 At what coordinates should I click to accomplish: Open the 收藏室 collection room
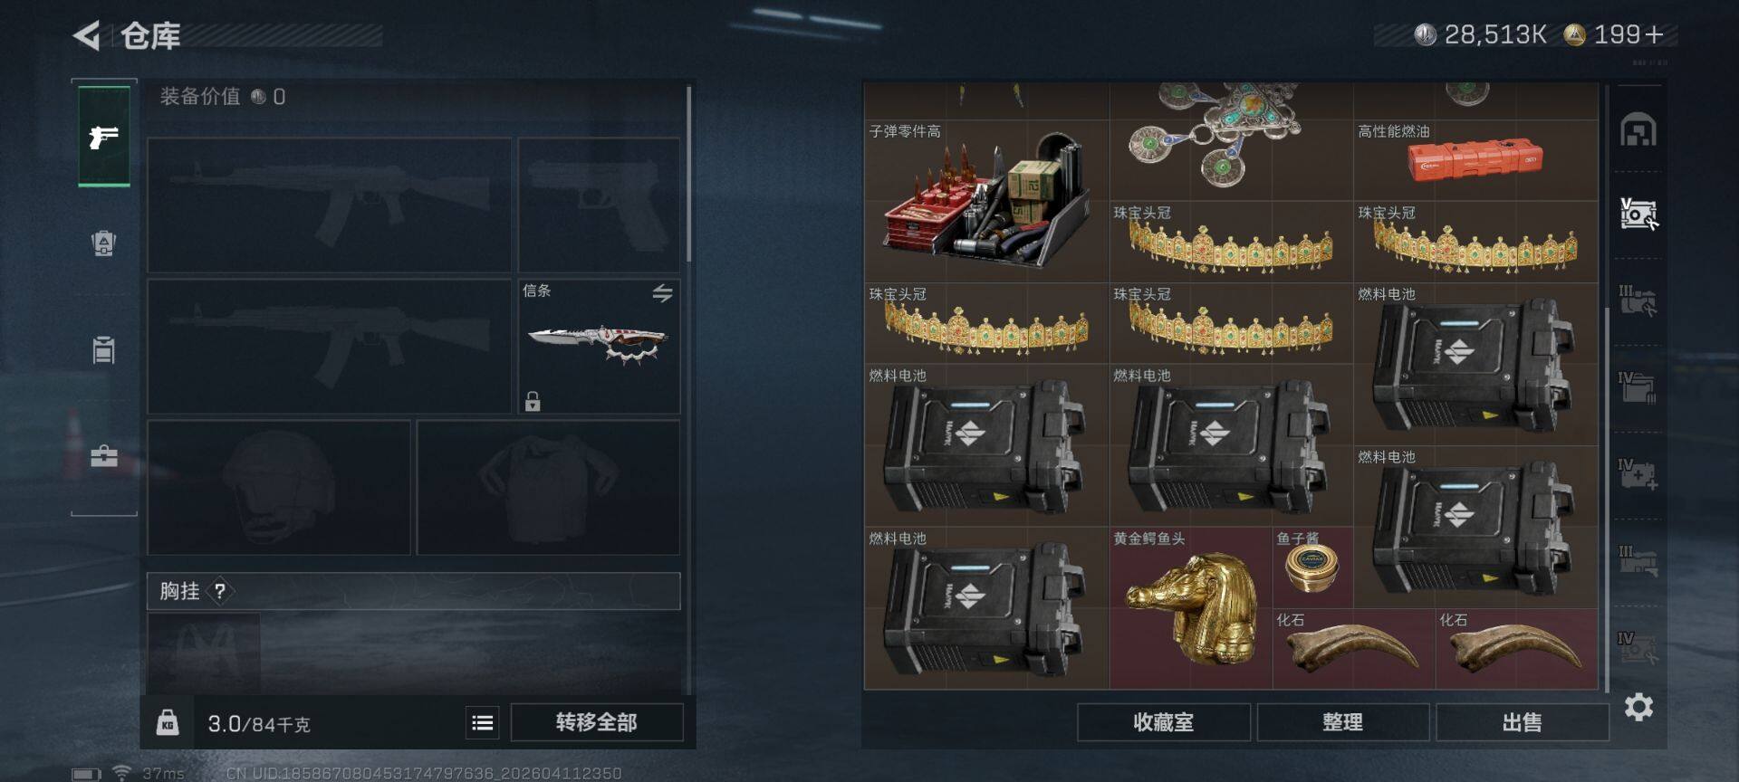click(x=1164, y=722)
